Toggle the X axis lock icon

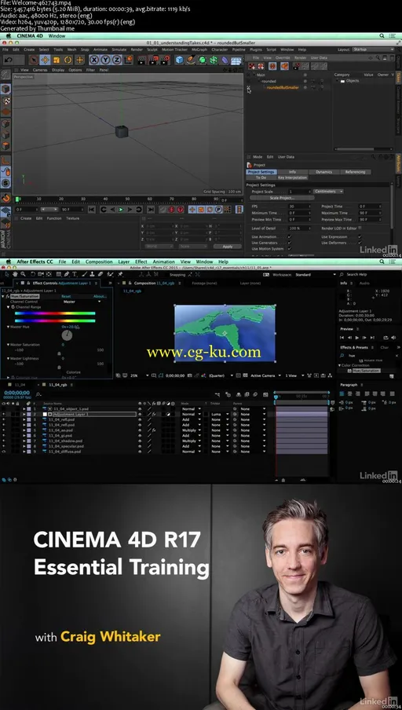point(94,60)
